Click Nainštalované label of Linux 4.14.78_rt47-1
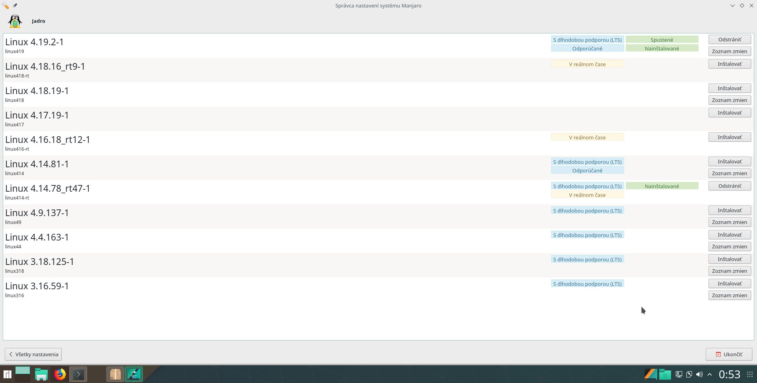The width and height of the screenshot is (757, 383). pyautogui.click(x=662, y=186)
